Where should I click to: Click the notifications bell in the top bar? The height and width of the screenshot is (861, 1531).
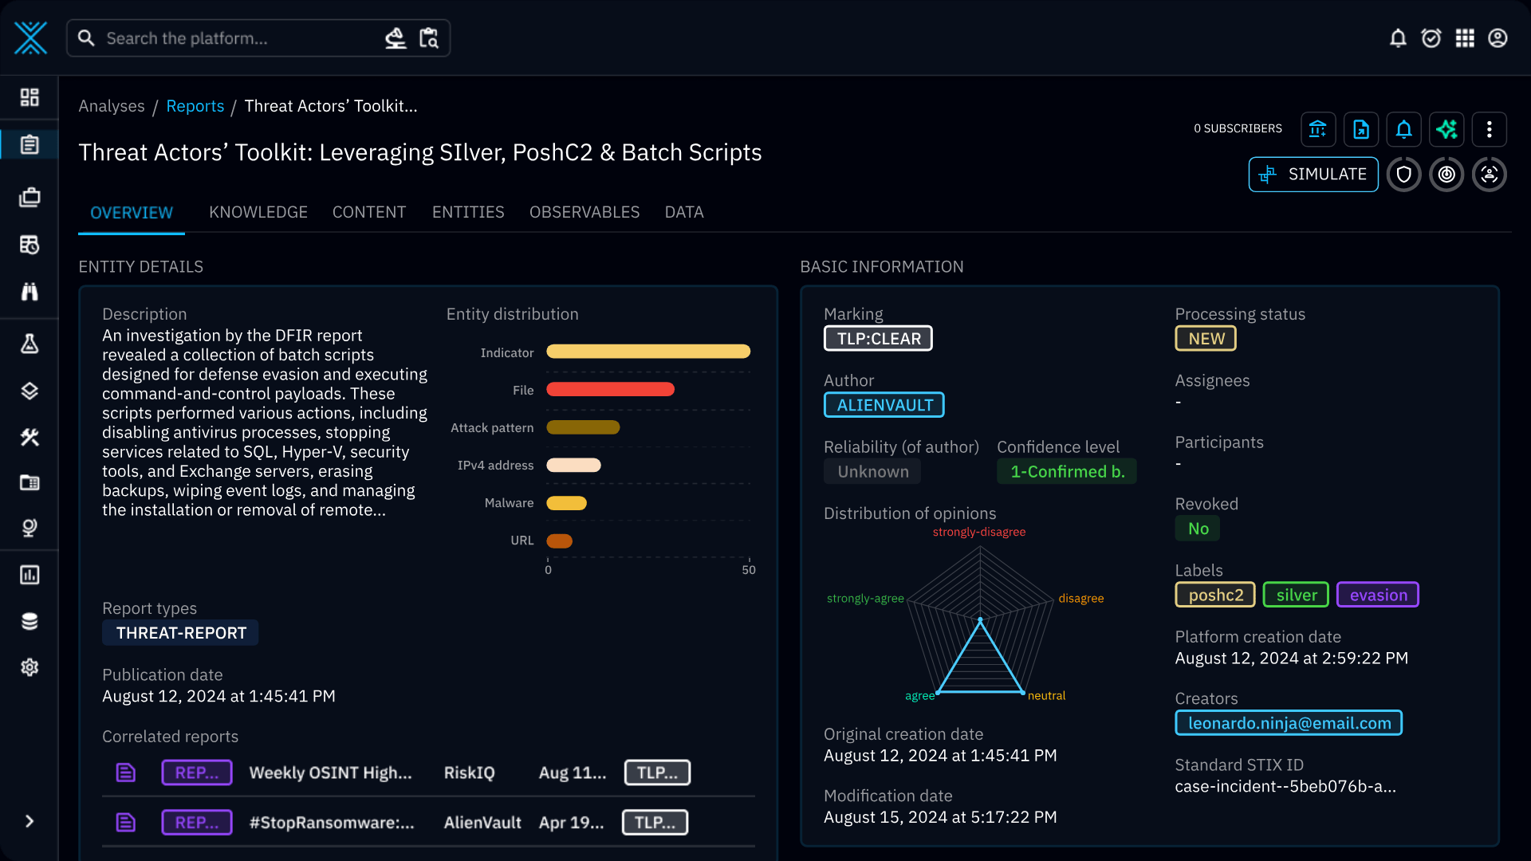tap(1398, 37)
